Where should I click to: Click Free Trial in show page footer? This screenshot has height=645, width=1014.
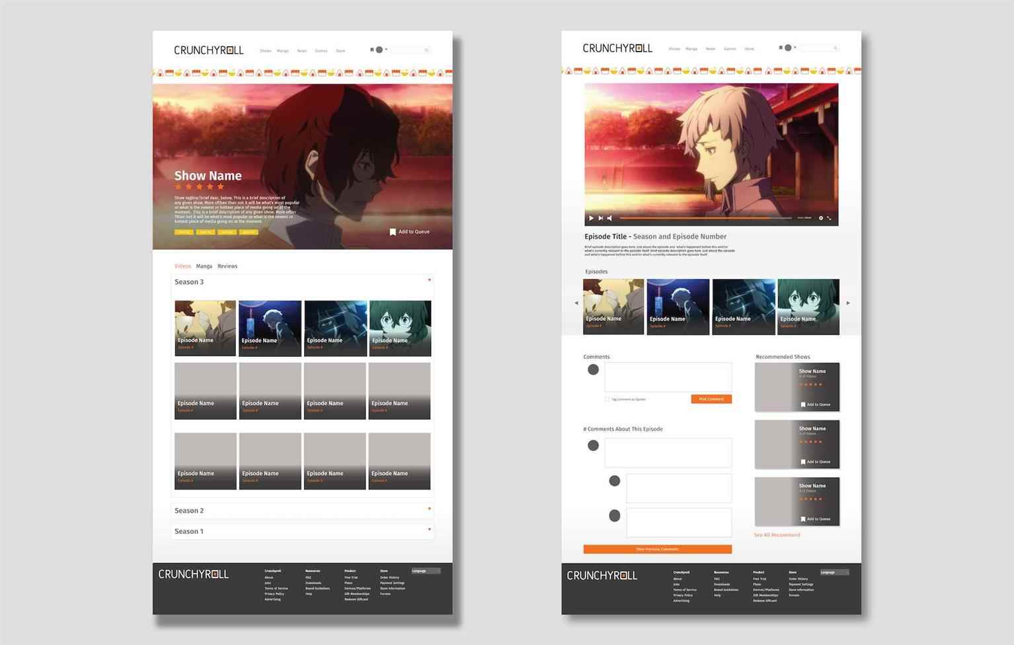point(351,578)
